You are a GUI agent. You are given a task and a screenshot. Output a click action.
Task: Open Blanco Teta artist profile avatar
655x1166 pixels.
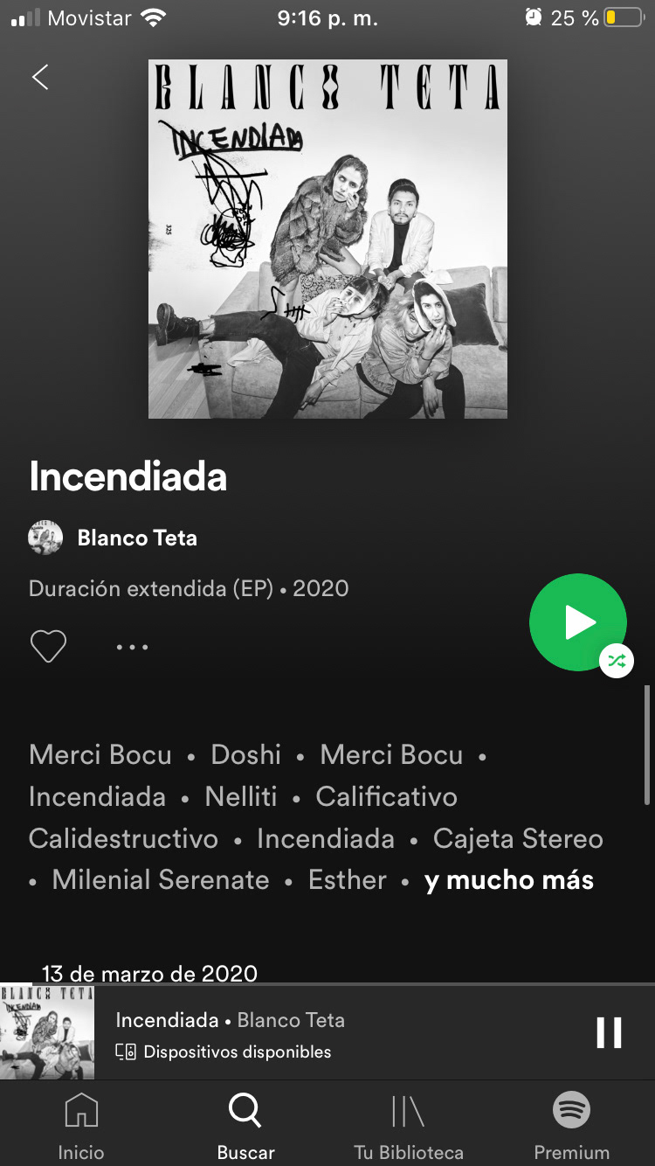click(45, 538)
